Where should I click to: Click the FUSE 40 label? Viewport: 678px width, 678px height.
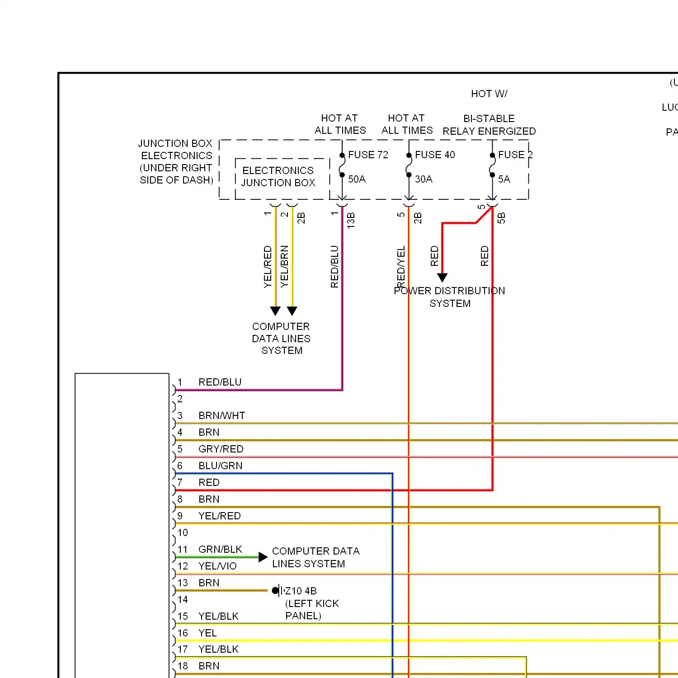(x=435, y=155)
